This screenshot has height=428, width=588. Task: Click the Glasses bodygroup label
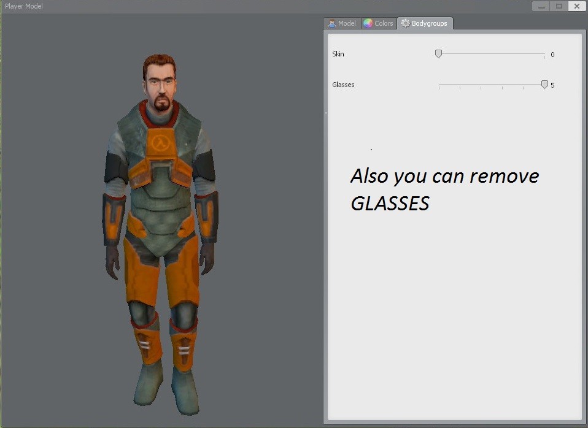coord(342,85)
